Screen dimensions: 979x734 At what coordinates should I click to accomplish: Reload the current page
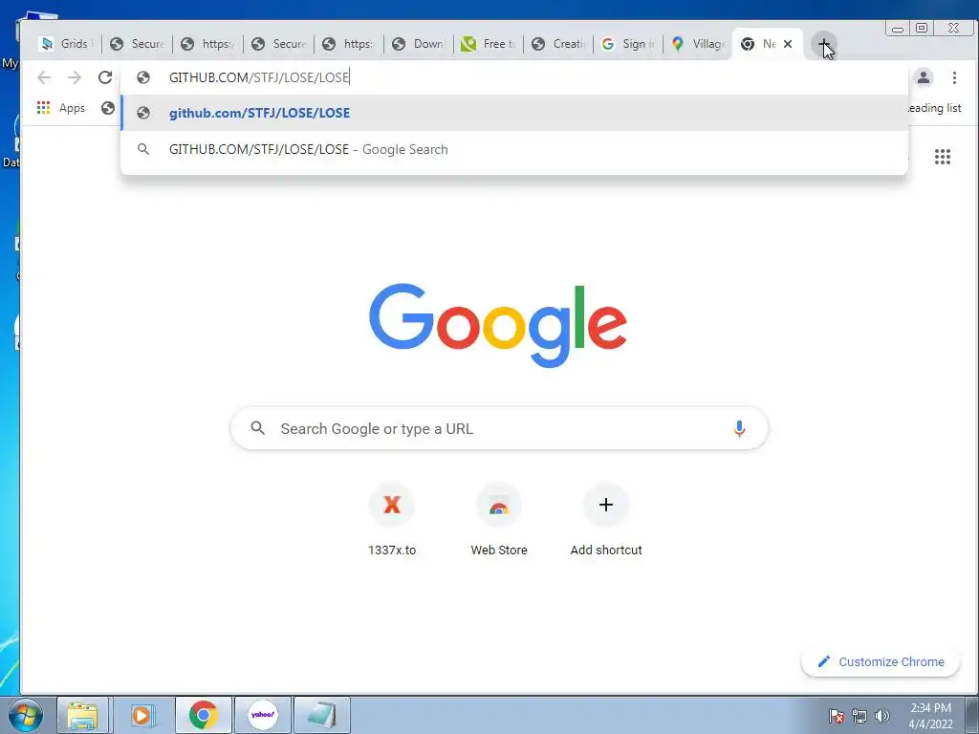point(105,77)
